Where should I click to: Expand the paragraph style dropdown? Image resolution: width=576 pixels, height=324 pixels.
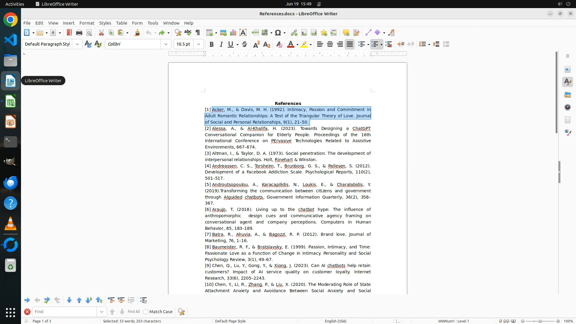(x=77, y=44)
